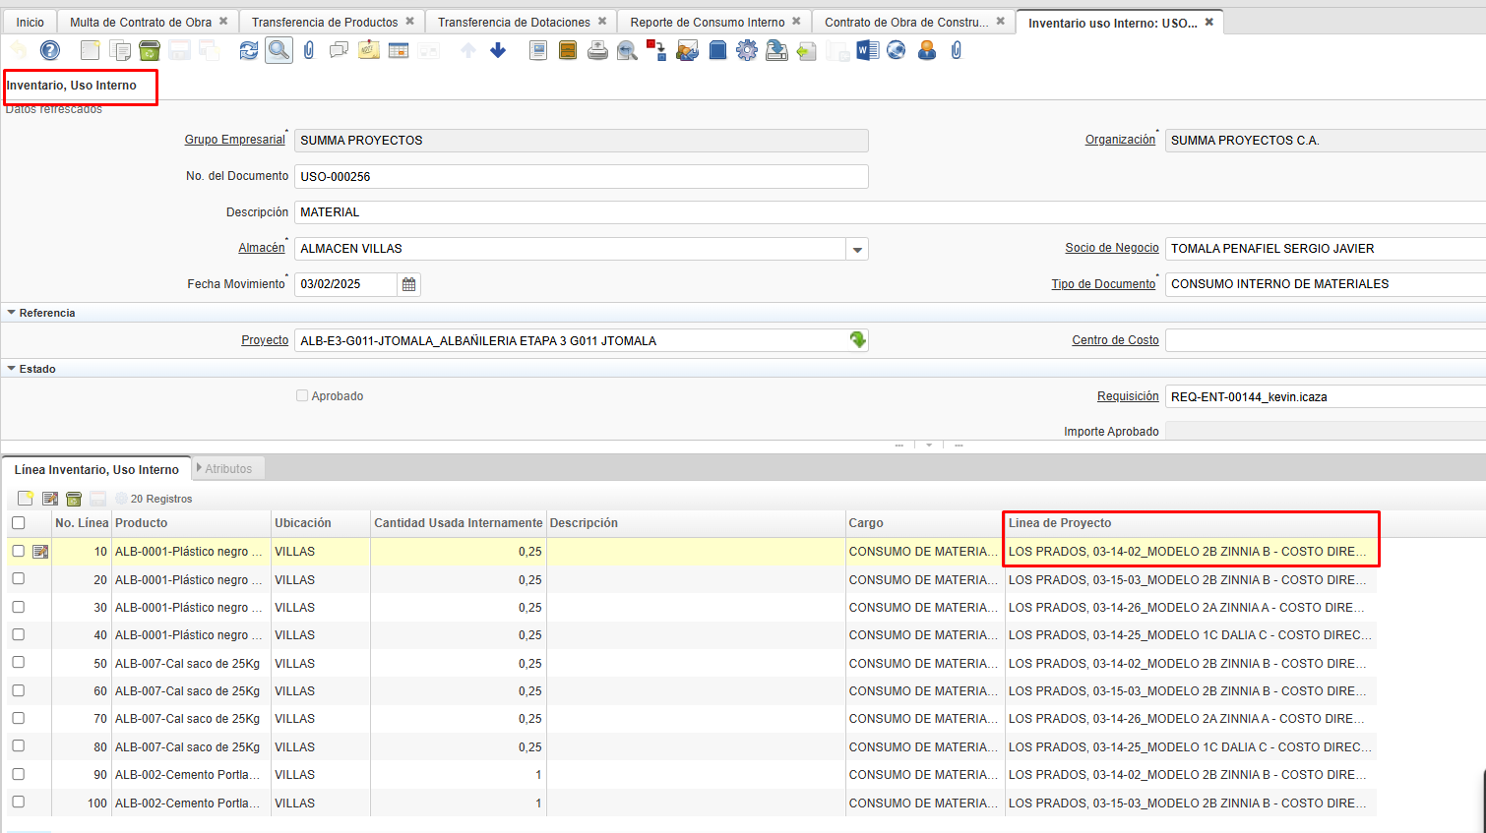Open the Almacén dropdown list
The width and height of the screenshot is (1486, 833).
pos(857,249)
